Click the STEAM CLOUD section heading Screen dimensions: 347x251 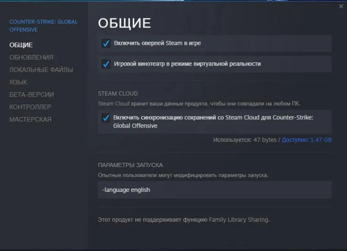pyautogui.click(x=118, y=94)
